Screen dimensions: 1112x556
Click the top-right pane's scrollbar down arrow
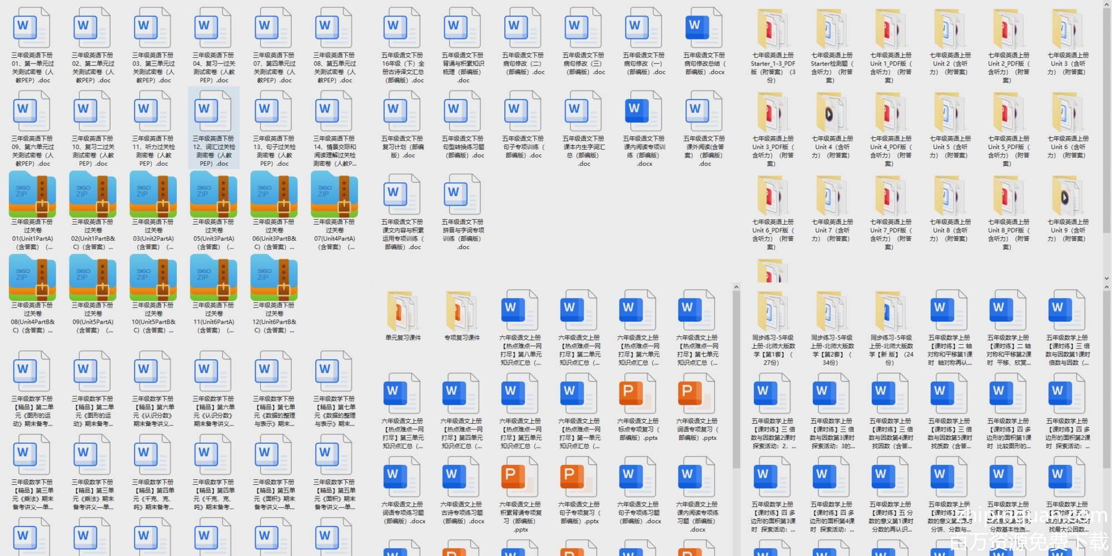(1106, 279)
